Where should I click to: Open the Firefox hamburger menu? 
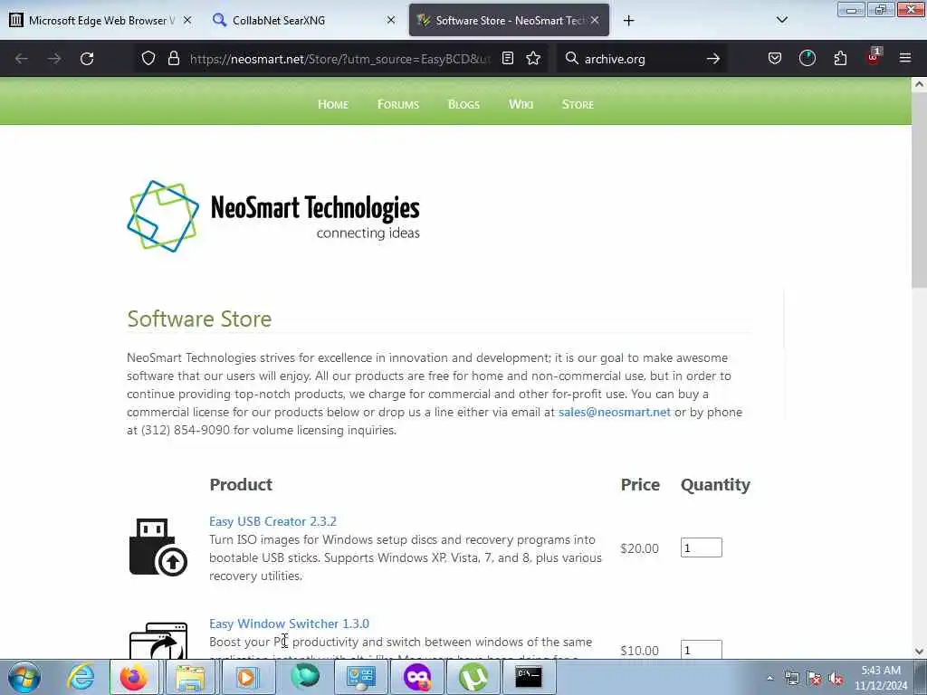coord(905,58)
